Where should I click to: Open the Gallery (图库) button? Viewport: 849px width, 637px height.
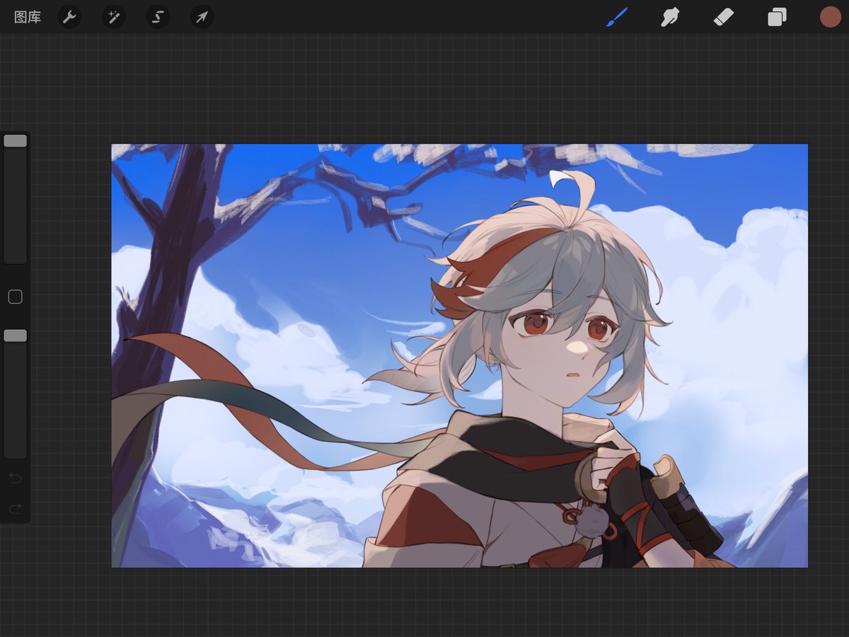28,17
